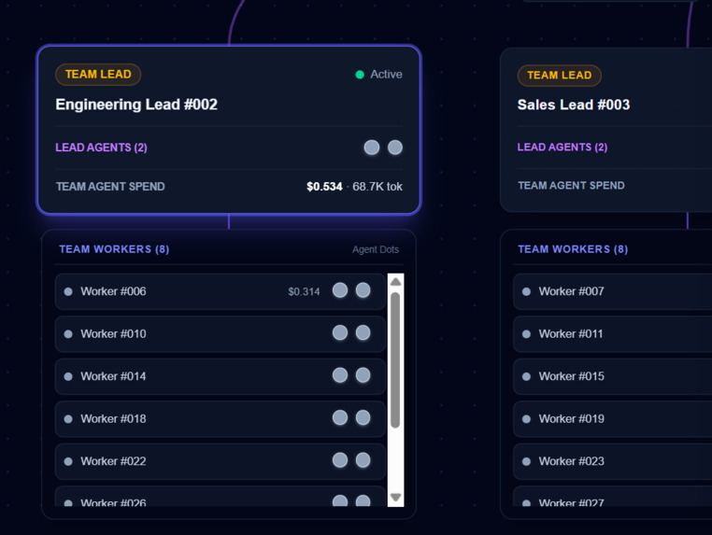Click second agent dot on Worker #006 row

[x=363, y=290]
